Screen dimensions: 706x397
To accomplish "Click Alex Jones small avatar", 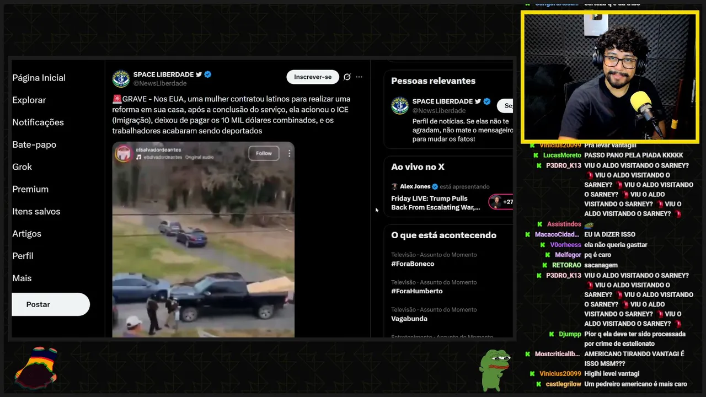I will pos(394,186).
